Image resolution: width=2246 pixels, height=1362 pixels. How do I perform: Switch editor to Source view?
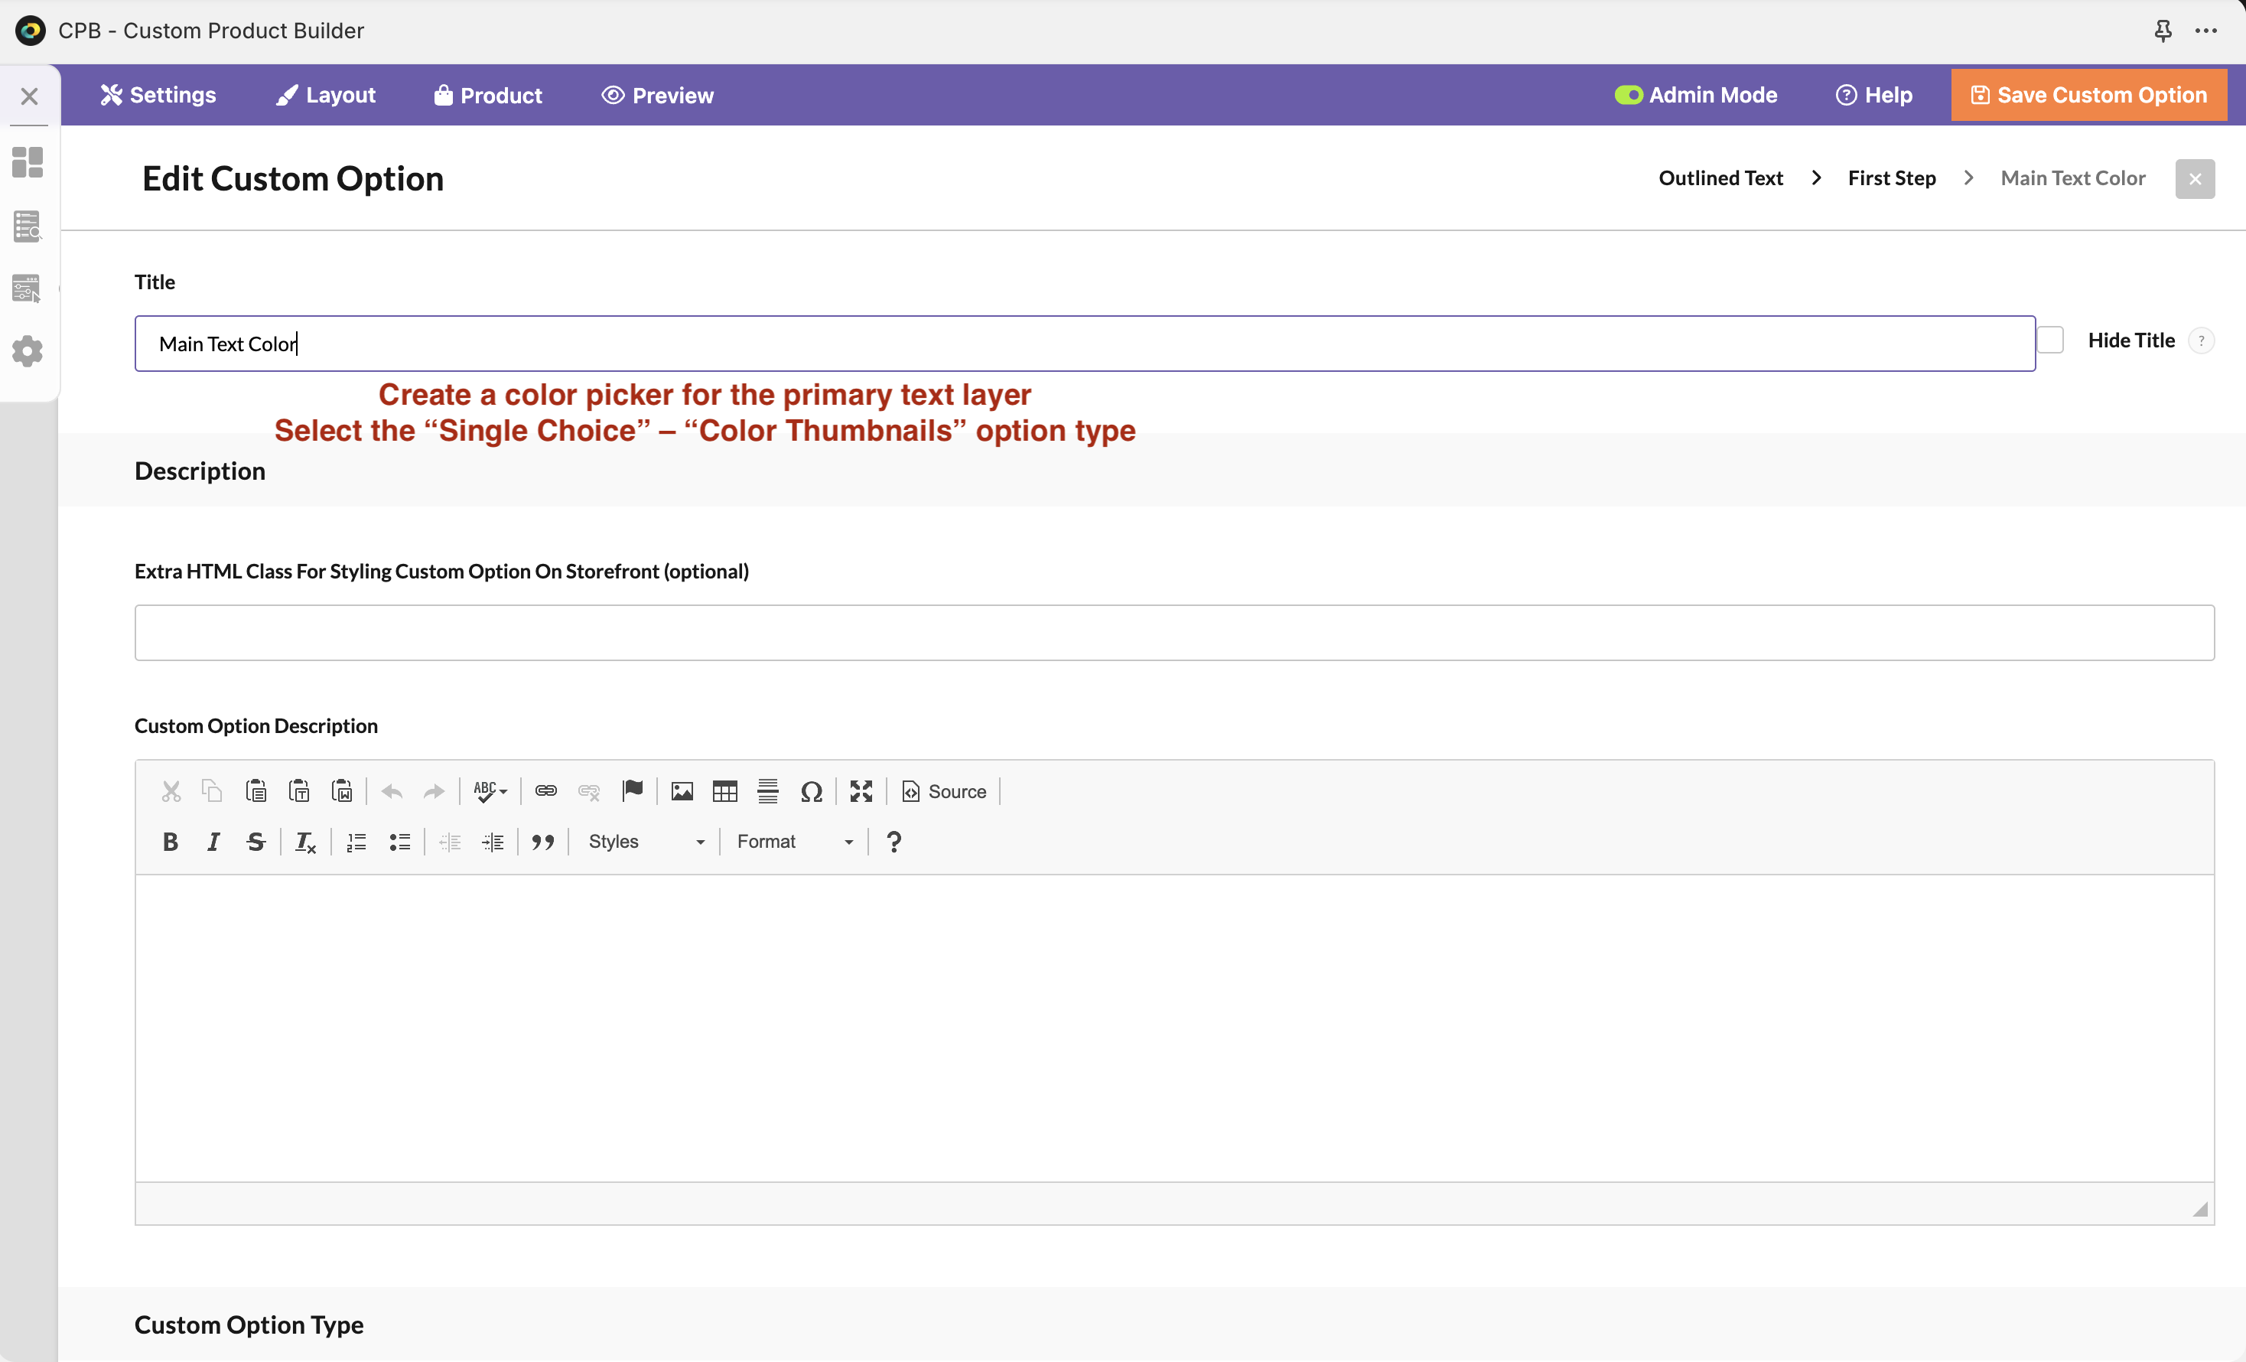(943, 791)
